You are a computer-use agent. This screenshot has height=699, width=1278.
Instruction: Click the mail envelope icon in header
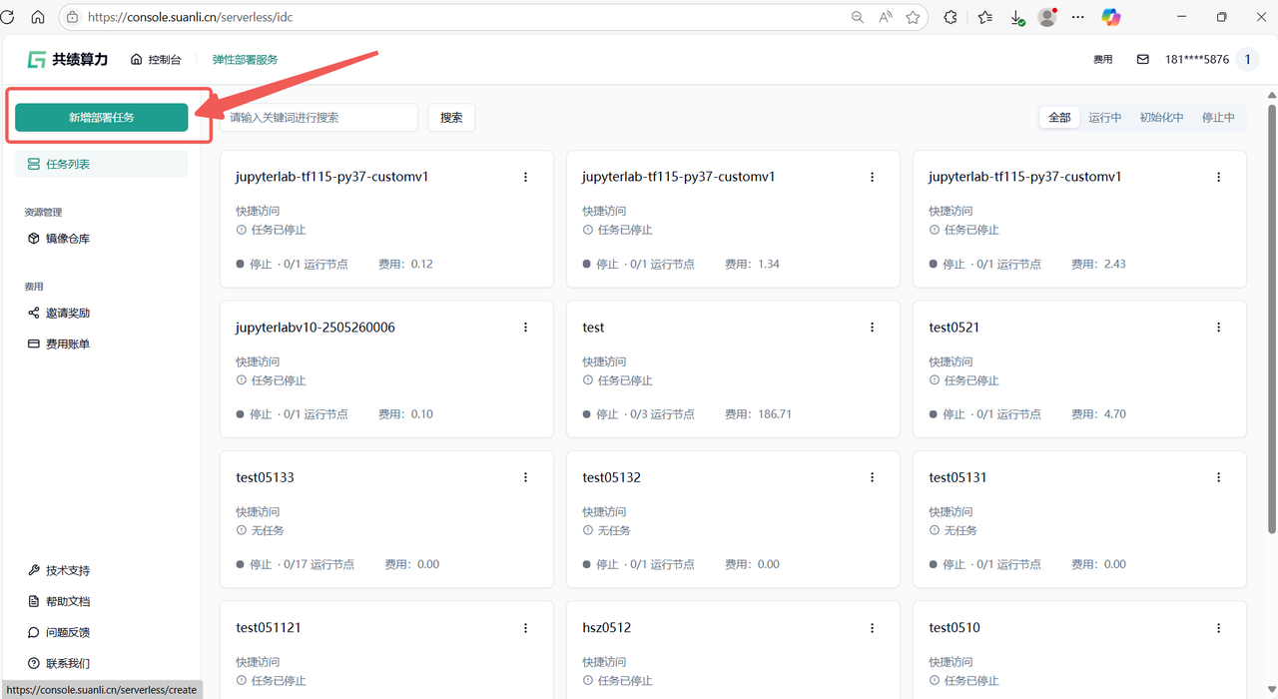click(x=1142, y=60)
